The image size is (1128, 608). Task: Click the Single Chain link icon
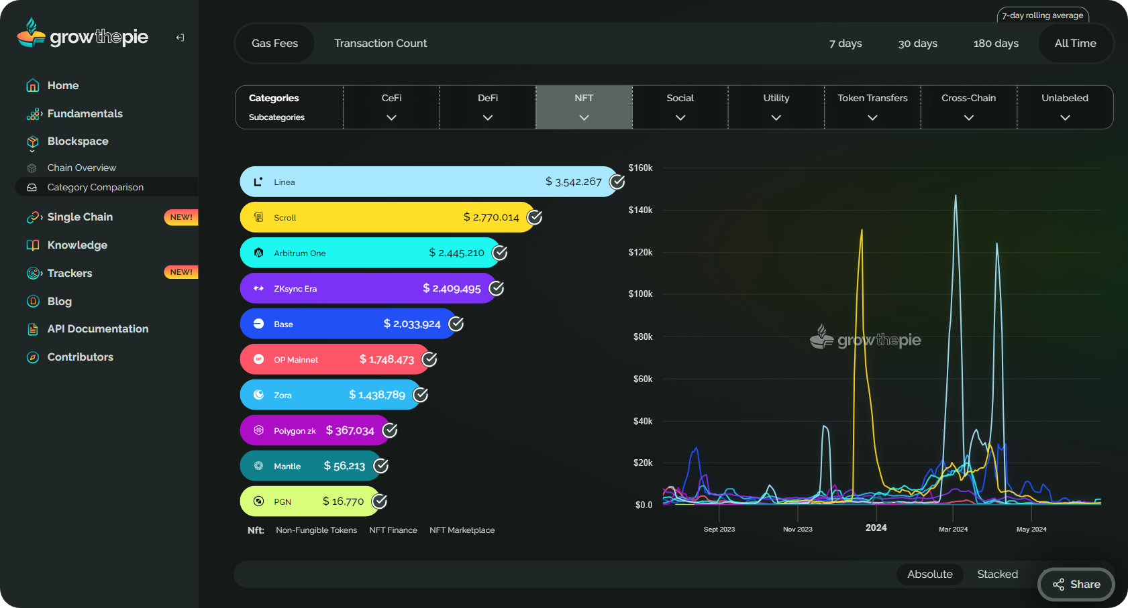pyautogui.click(x=33, y=217)
